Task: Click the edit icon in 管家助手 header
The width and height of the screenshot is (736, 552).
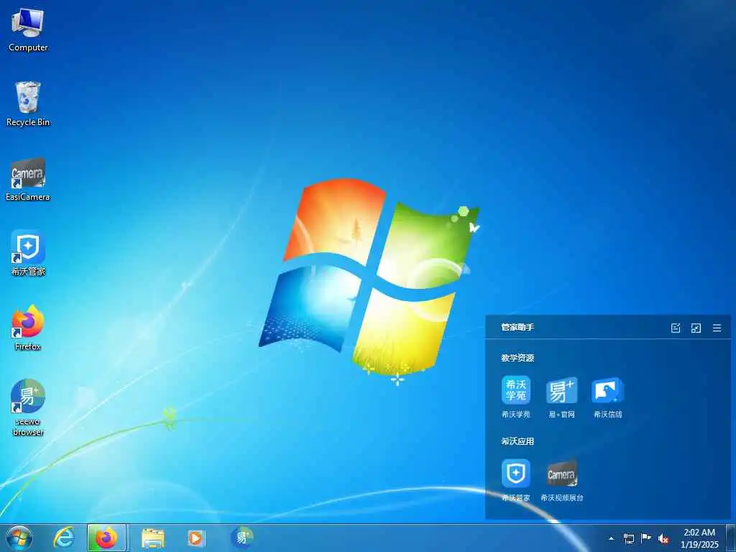Action: pos(676,328)
